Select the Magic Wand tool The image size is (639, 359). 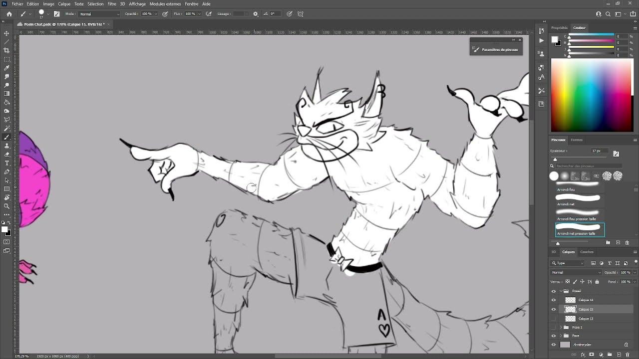[x=6, y=128]
